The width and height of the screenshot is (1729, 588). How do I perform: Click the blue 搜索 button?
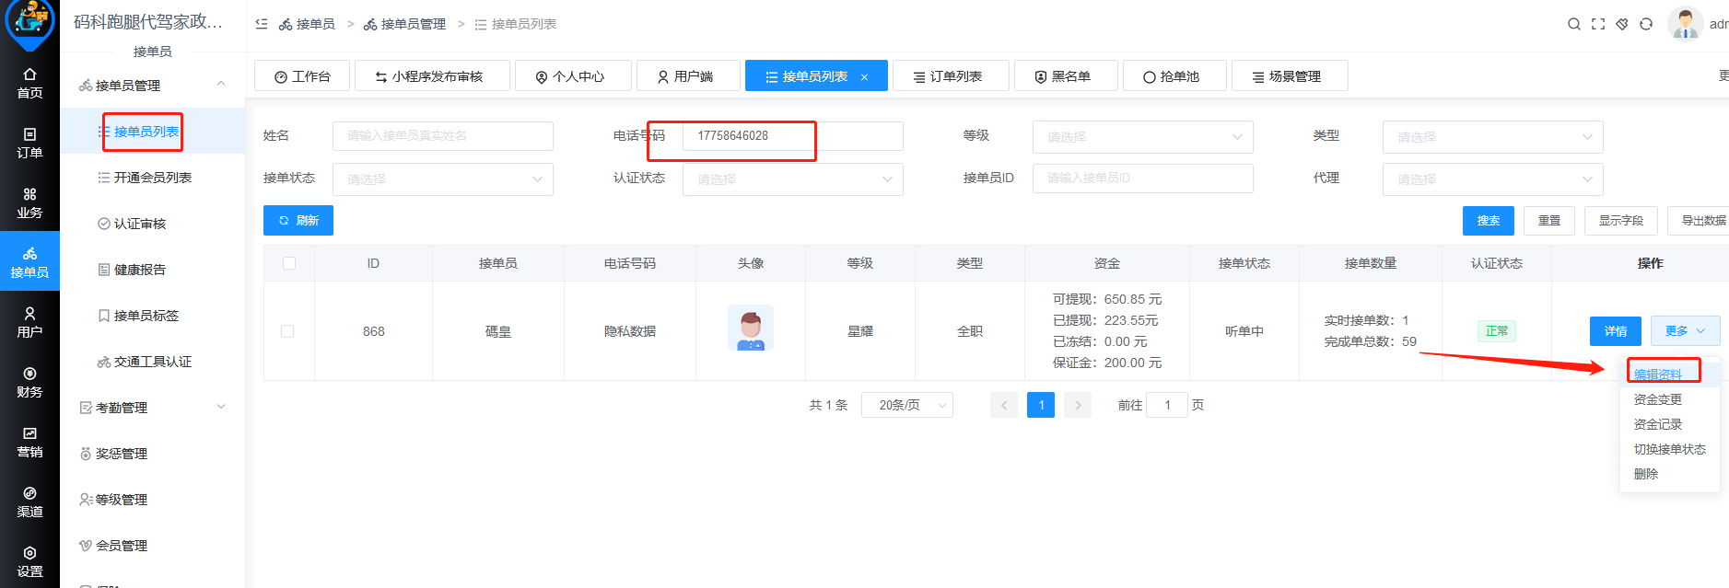[1488, 221]
